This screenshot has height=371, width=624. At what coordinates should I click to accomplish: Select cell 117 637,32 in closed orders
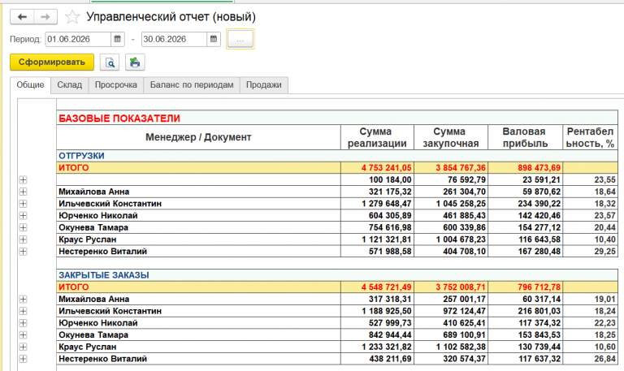click(x=525, y=359)
